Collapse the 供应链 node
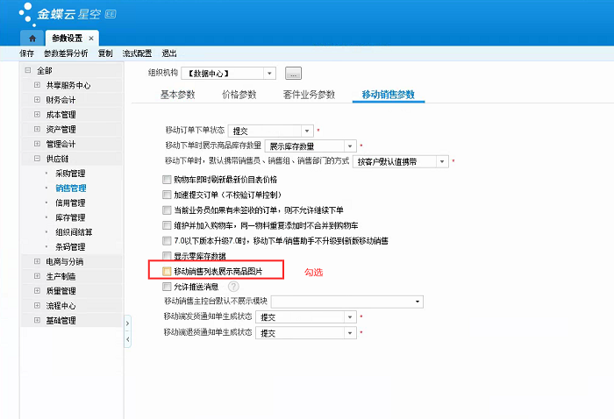 tap(37, 159)
